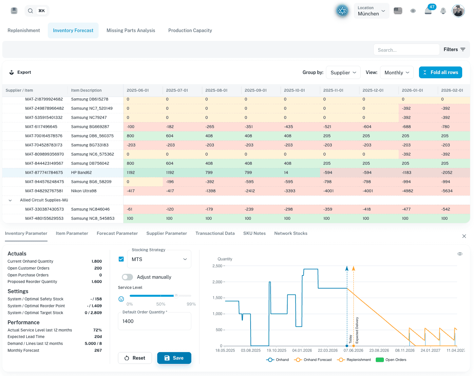Screen dimensions: 474x376
Task: Click the Default Order Quantity field
Action: click(155, 321)
